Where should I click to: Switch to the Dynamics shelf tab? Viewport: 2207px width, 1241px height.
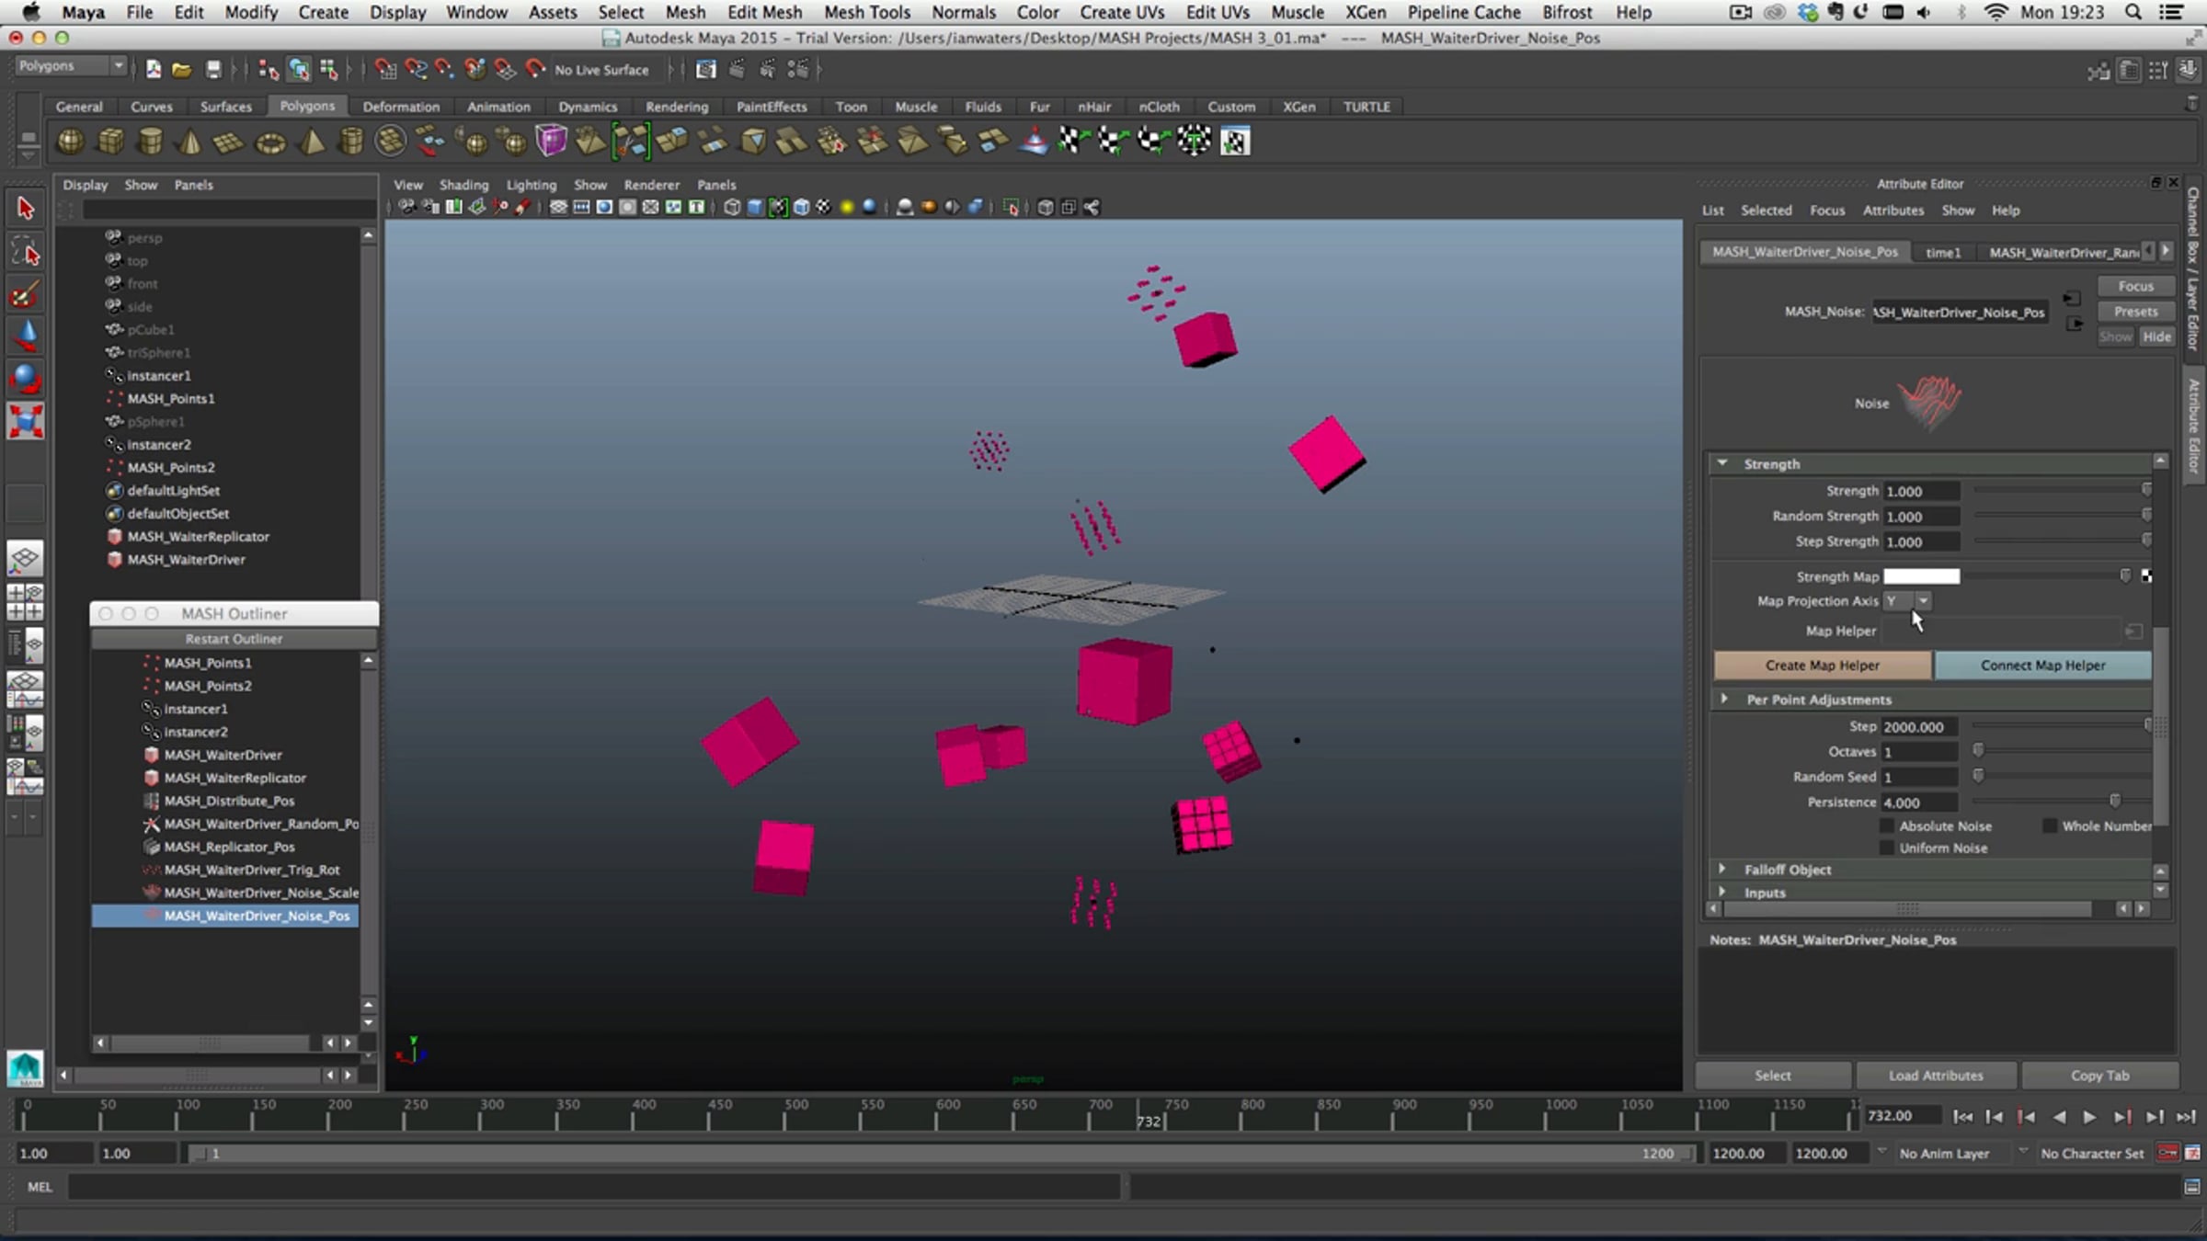coord(588,107)
